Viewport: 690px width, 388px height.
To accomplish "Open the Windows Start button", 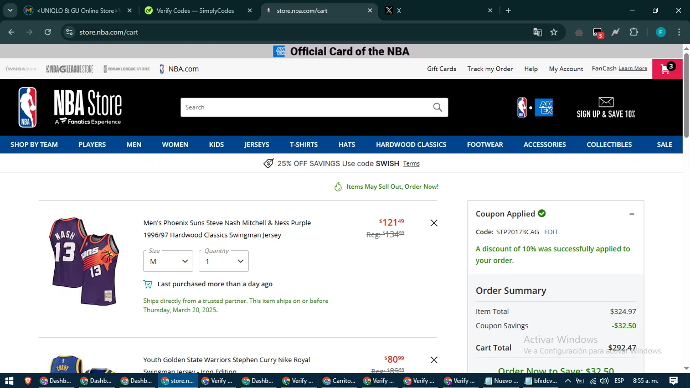I will 9,381.
